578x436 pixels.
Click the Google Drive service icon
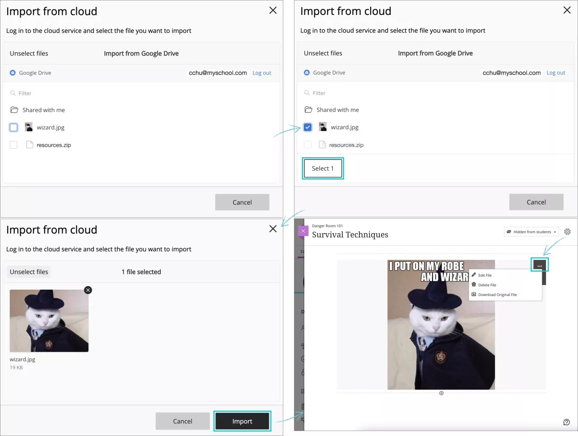pyautogui.click(x=14, y=73)
